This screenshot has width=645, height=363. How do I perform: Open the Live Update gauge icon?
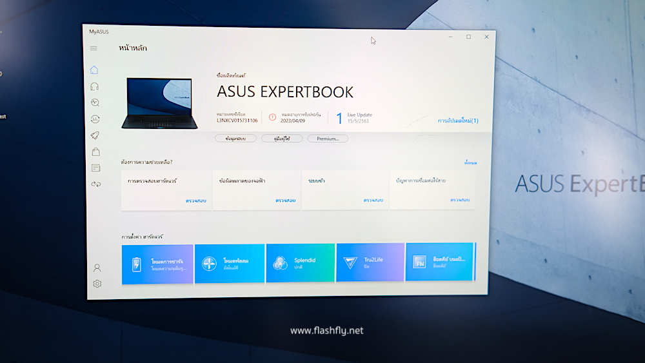point(95,119)
